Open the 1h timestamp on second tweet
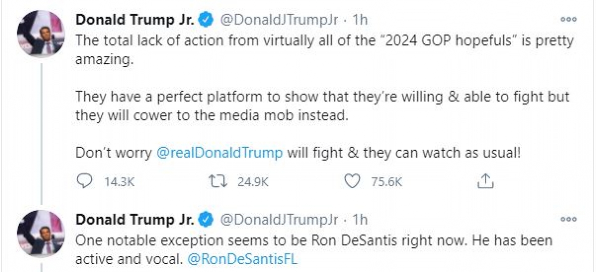Image resolution: width=596 pixels, height=272 pixels. pos(360,220)
